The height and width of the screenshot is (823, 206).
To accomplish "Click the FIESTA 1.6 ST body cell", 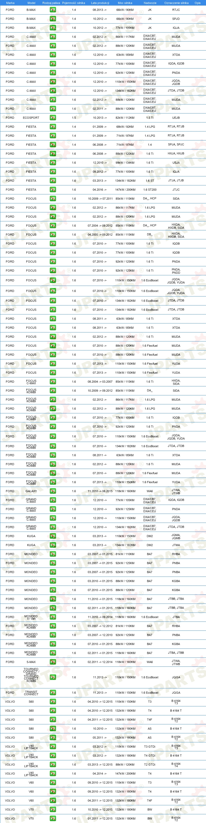I will [150, 181].
